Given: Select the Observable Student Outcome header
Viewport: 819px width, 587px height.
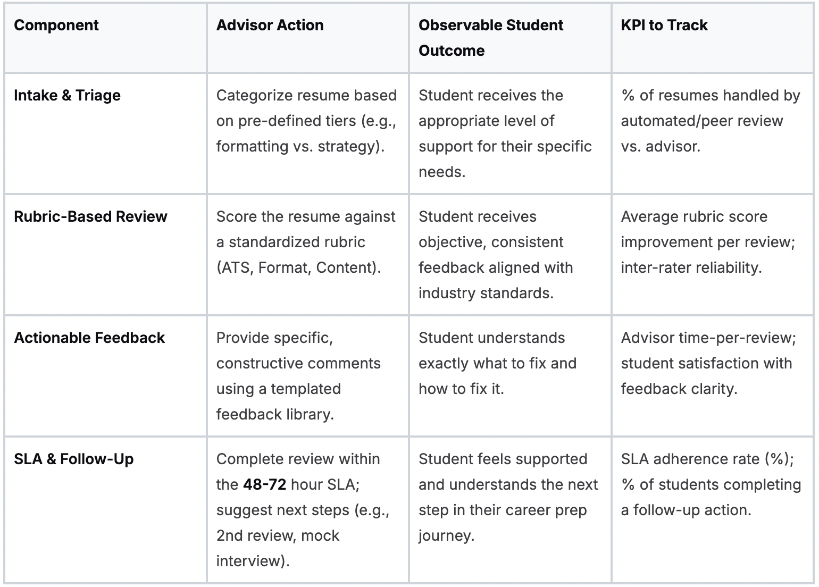Looking at the screenshot, I should coord(490,38).
